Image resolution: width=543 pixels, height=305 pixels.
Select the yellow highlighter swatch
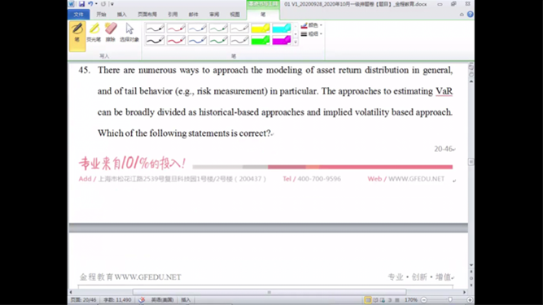coord(261,28)
